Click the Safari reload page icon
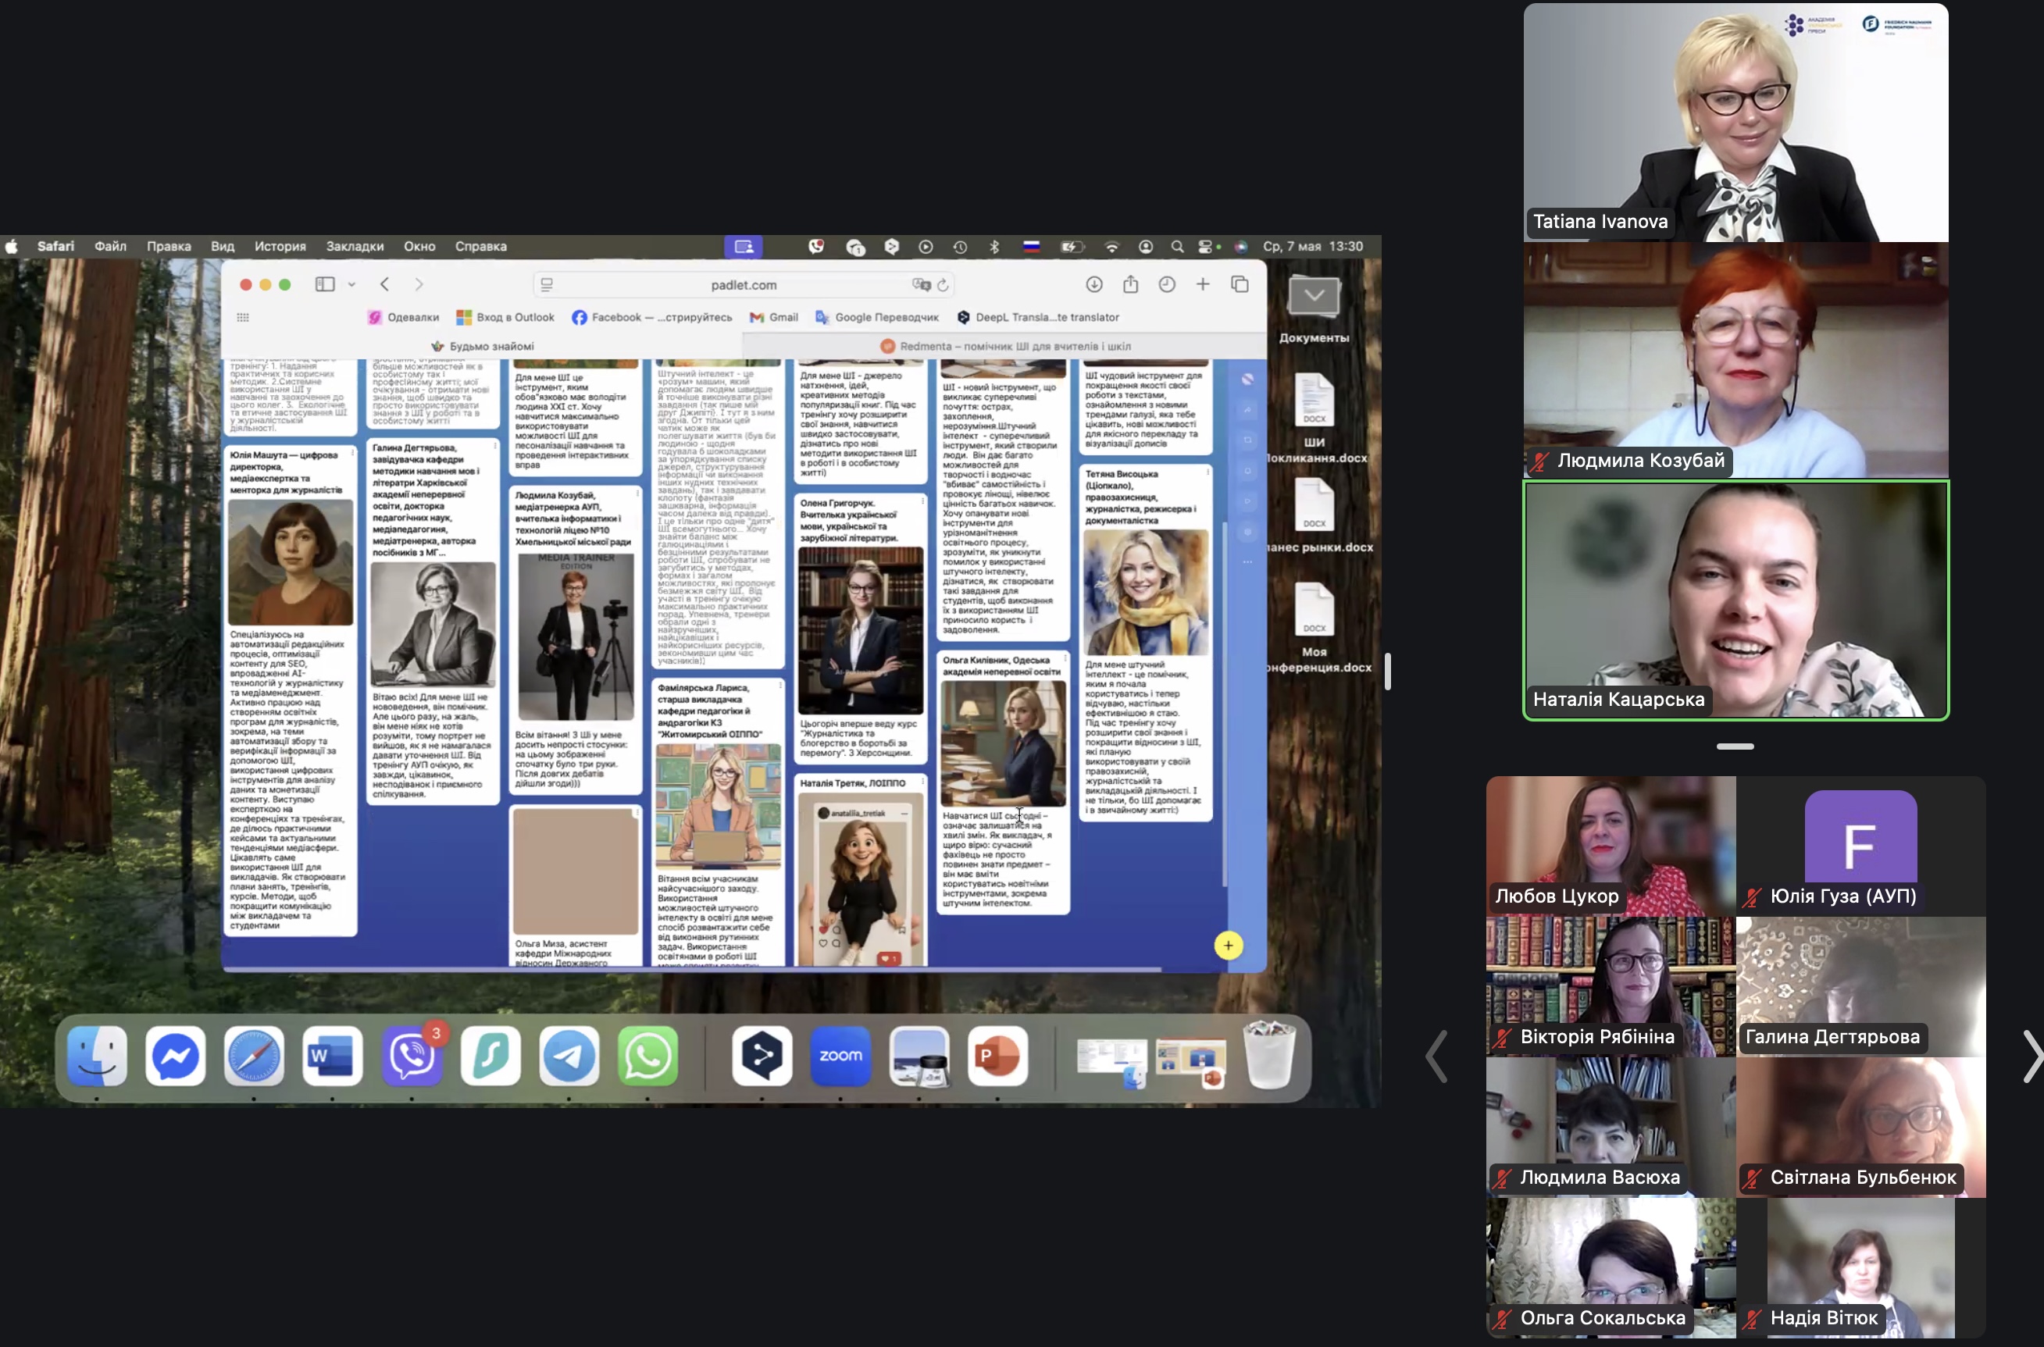 point(944,284)
